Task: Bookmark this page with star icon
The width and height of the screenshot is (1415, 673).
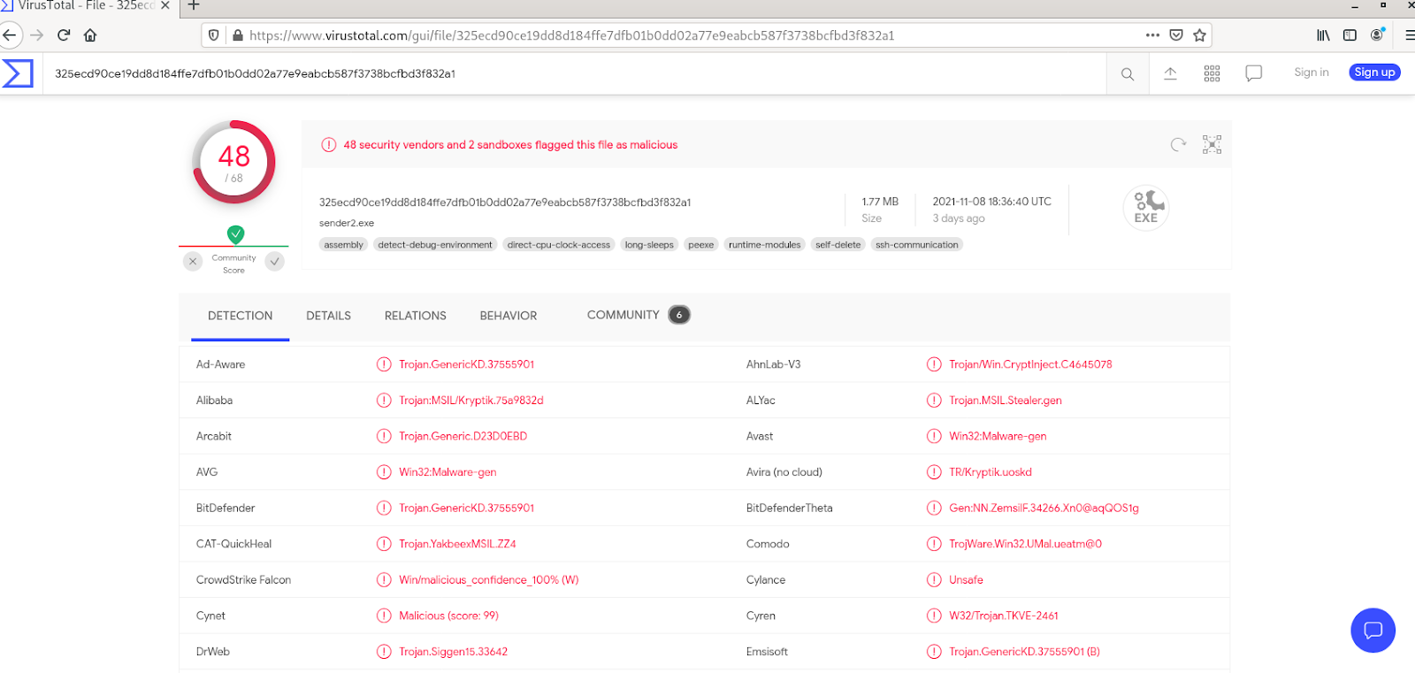Action: coord(1199,35)
